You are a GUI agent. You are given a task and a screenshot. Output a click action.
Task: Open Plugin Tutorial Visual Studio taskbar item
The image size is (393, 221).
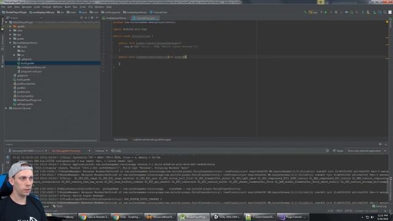(x=292, y=217)
